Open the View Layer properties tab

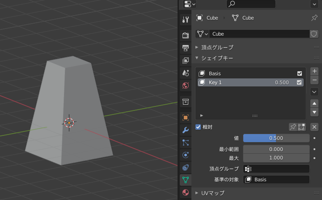tap(186, 60)
